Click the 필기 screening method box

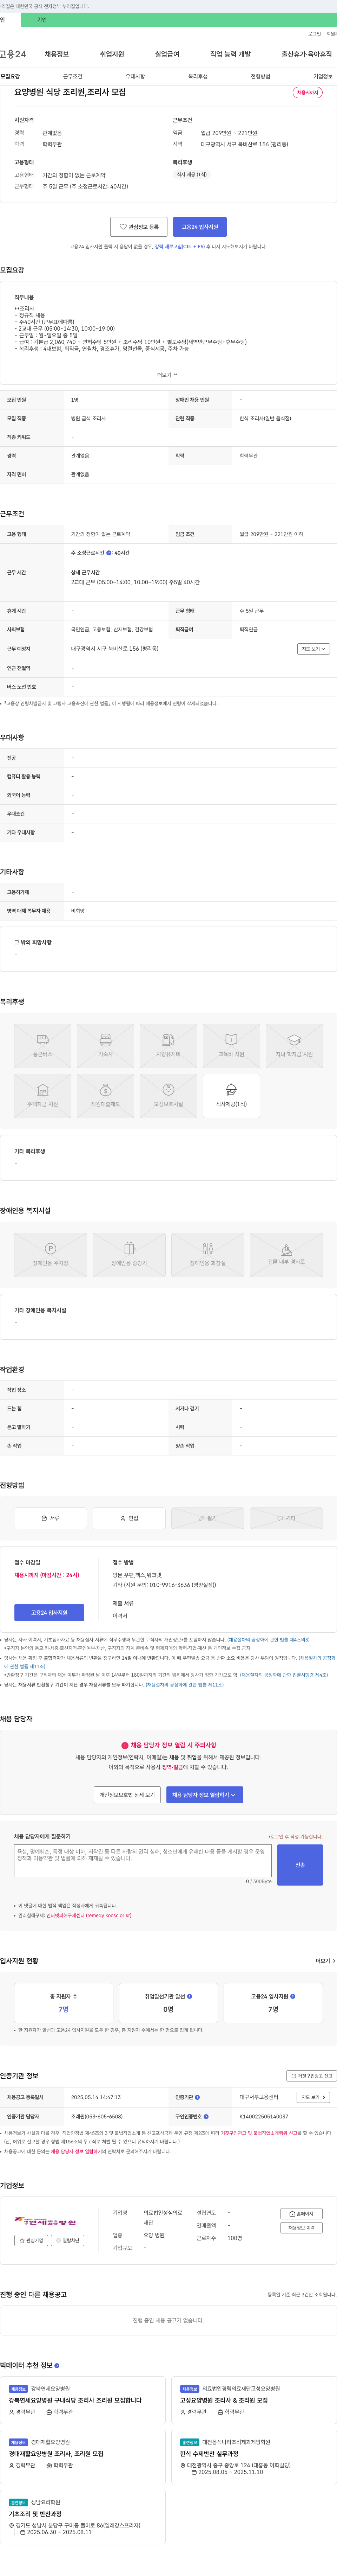pyautogui.click(x=207, y=1518)
